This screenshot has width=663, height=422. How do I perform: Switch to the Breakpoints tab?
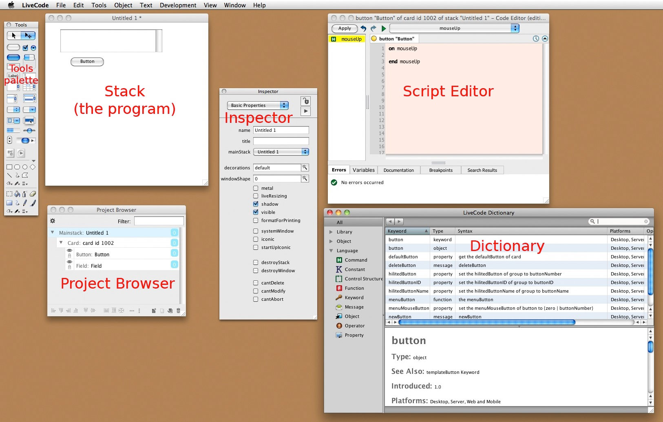(441, 170)
